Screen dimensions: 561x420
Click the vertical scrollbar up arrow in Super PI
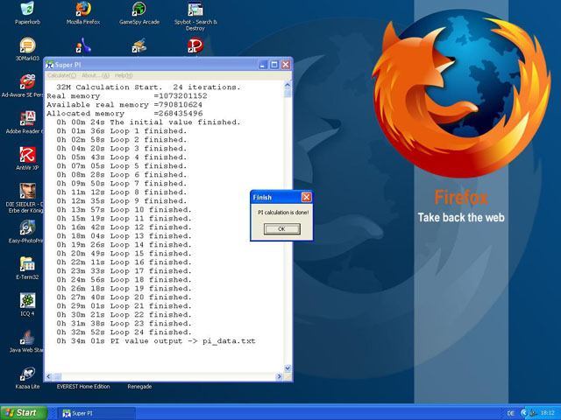click(288, 85)
